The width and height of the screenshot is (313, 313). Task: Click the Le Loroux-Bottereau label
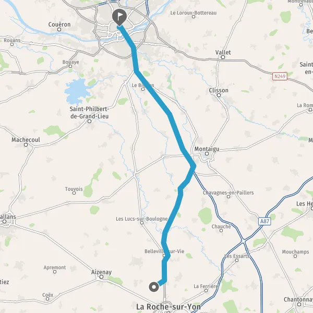pyautogui.click(x=193, y=13)
